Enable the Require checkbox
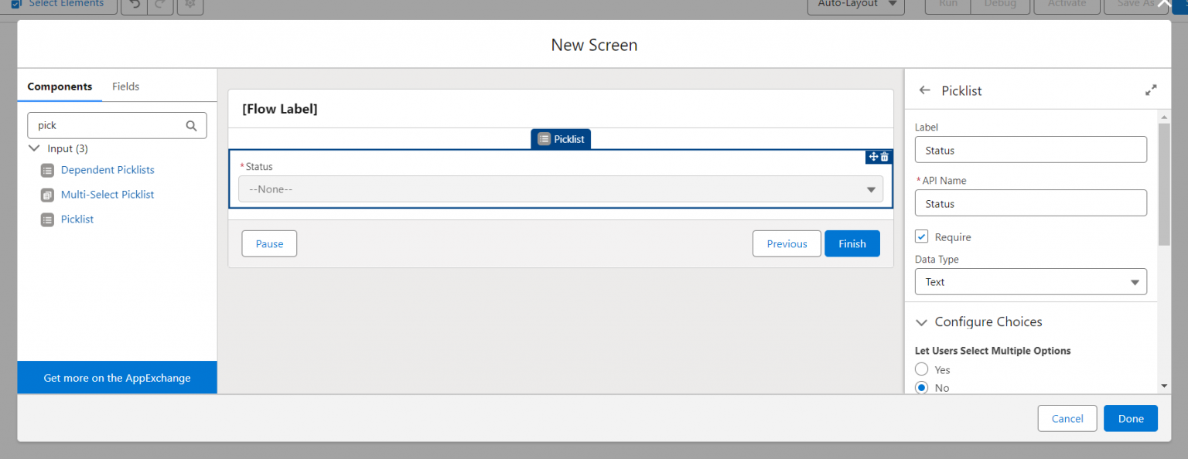Viewport: 1188px width, 459px height. tap(921, 236)
